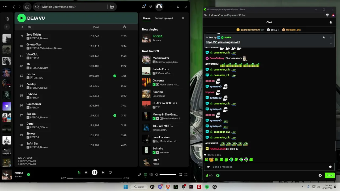Select the track Cauchemar
340x191 pixels.
pyautogui.click(x=34, y=104)
